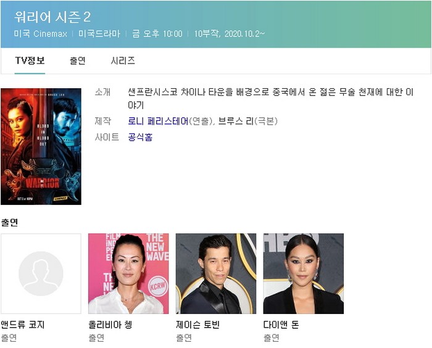Open the 로니 페리스테어 director link
Viewport: 432px width, 348px height.
pyautogui.click(x=158, y=121)
